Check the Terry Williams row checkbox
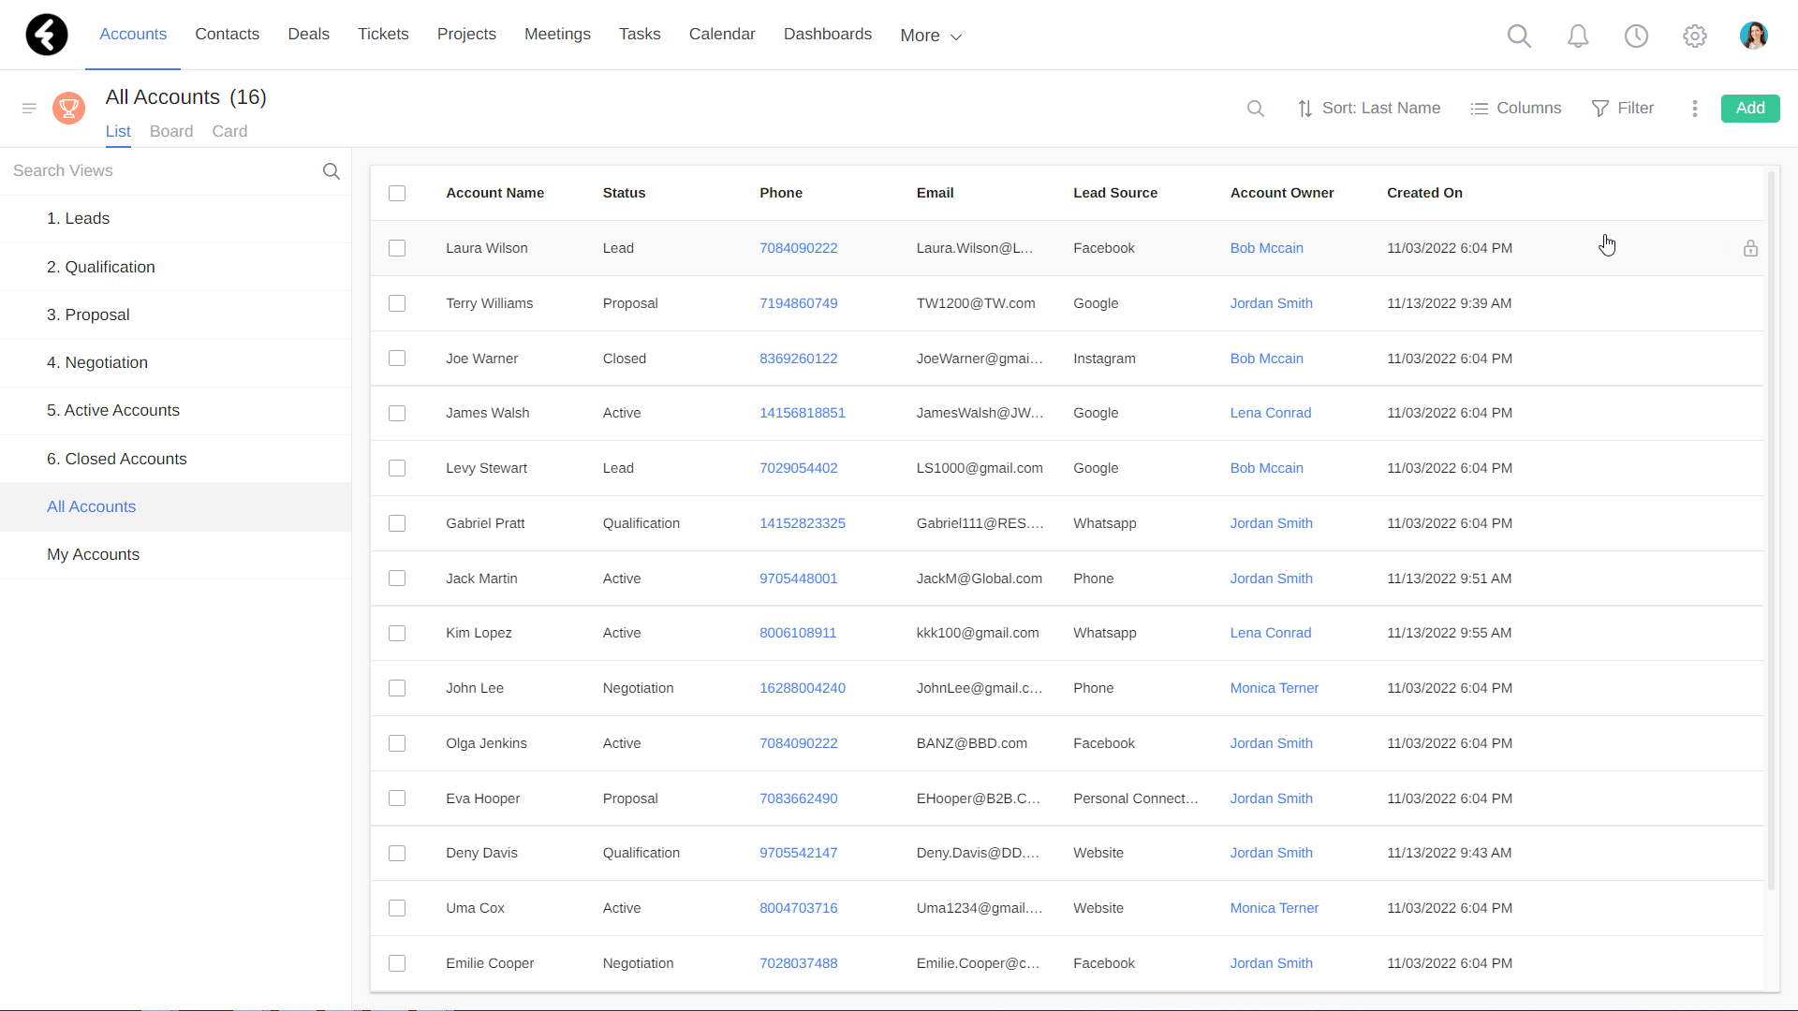Screen dimensions: 1798x1011 click(397, 303)
